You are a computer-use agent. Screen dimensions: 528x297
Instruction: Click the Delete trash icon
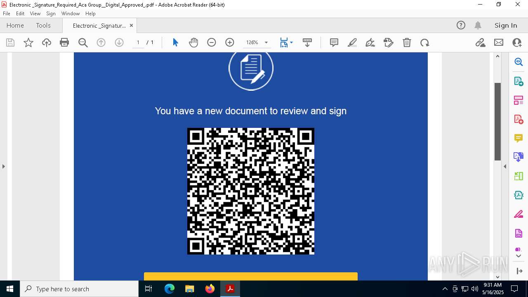click(407, 42)
